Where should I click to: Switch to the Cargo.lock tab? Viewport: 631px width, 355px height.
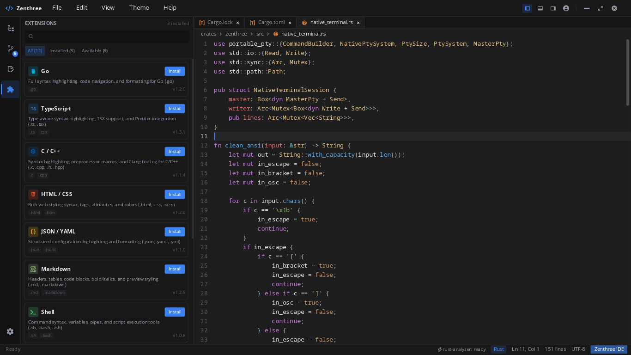[219, 23]
